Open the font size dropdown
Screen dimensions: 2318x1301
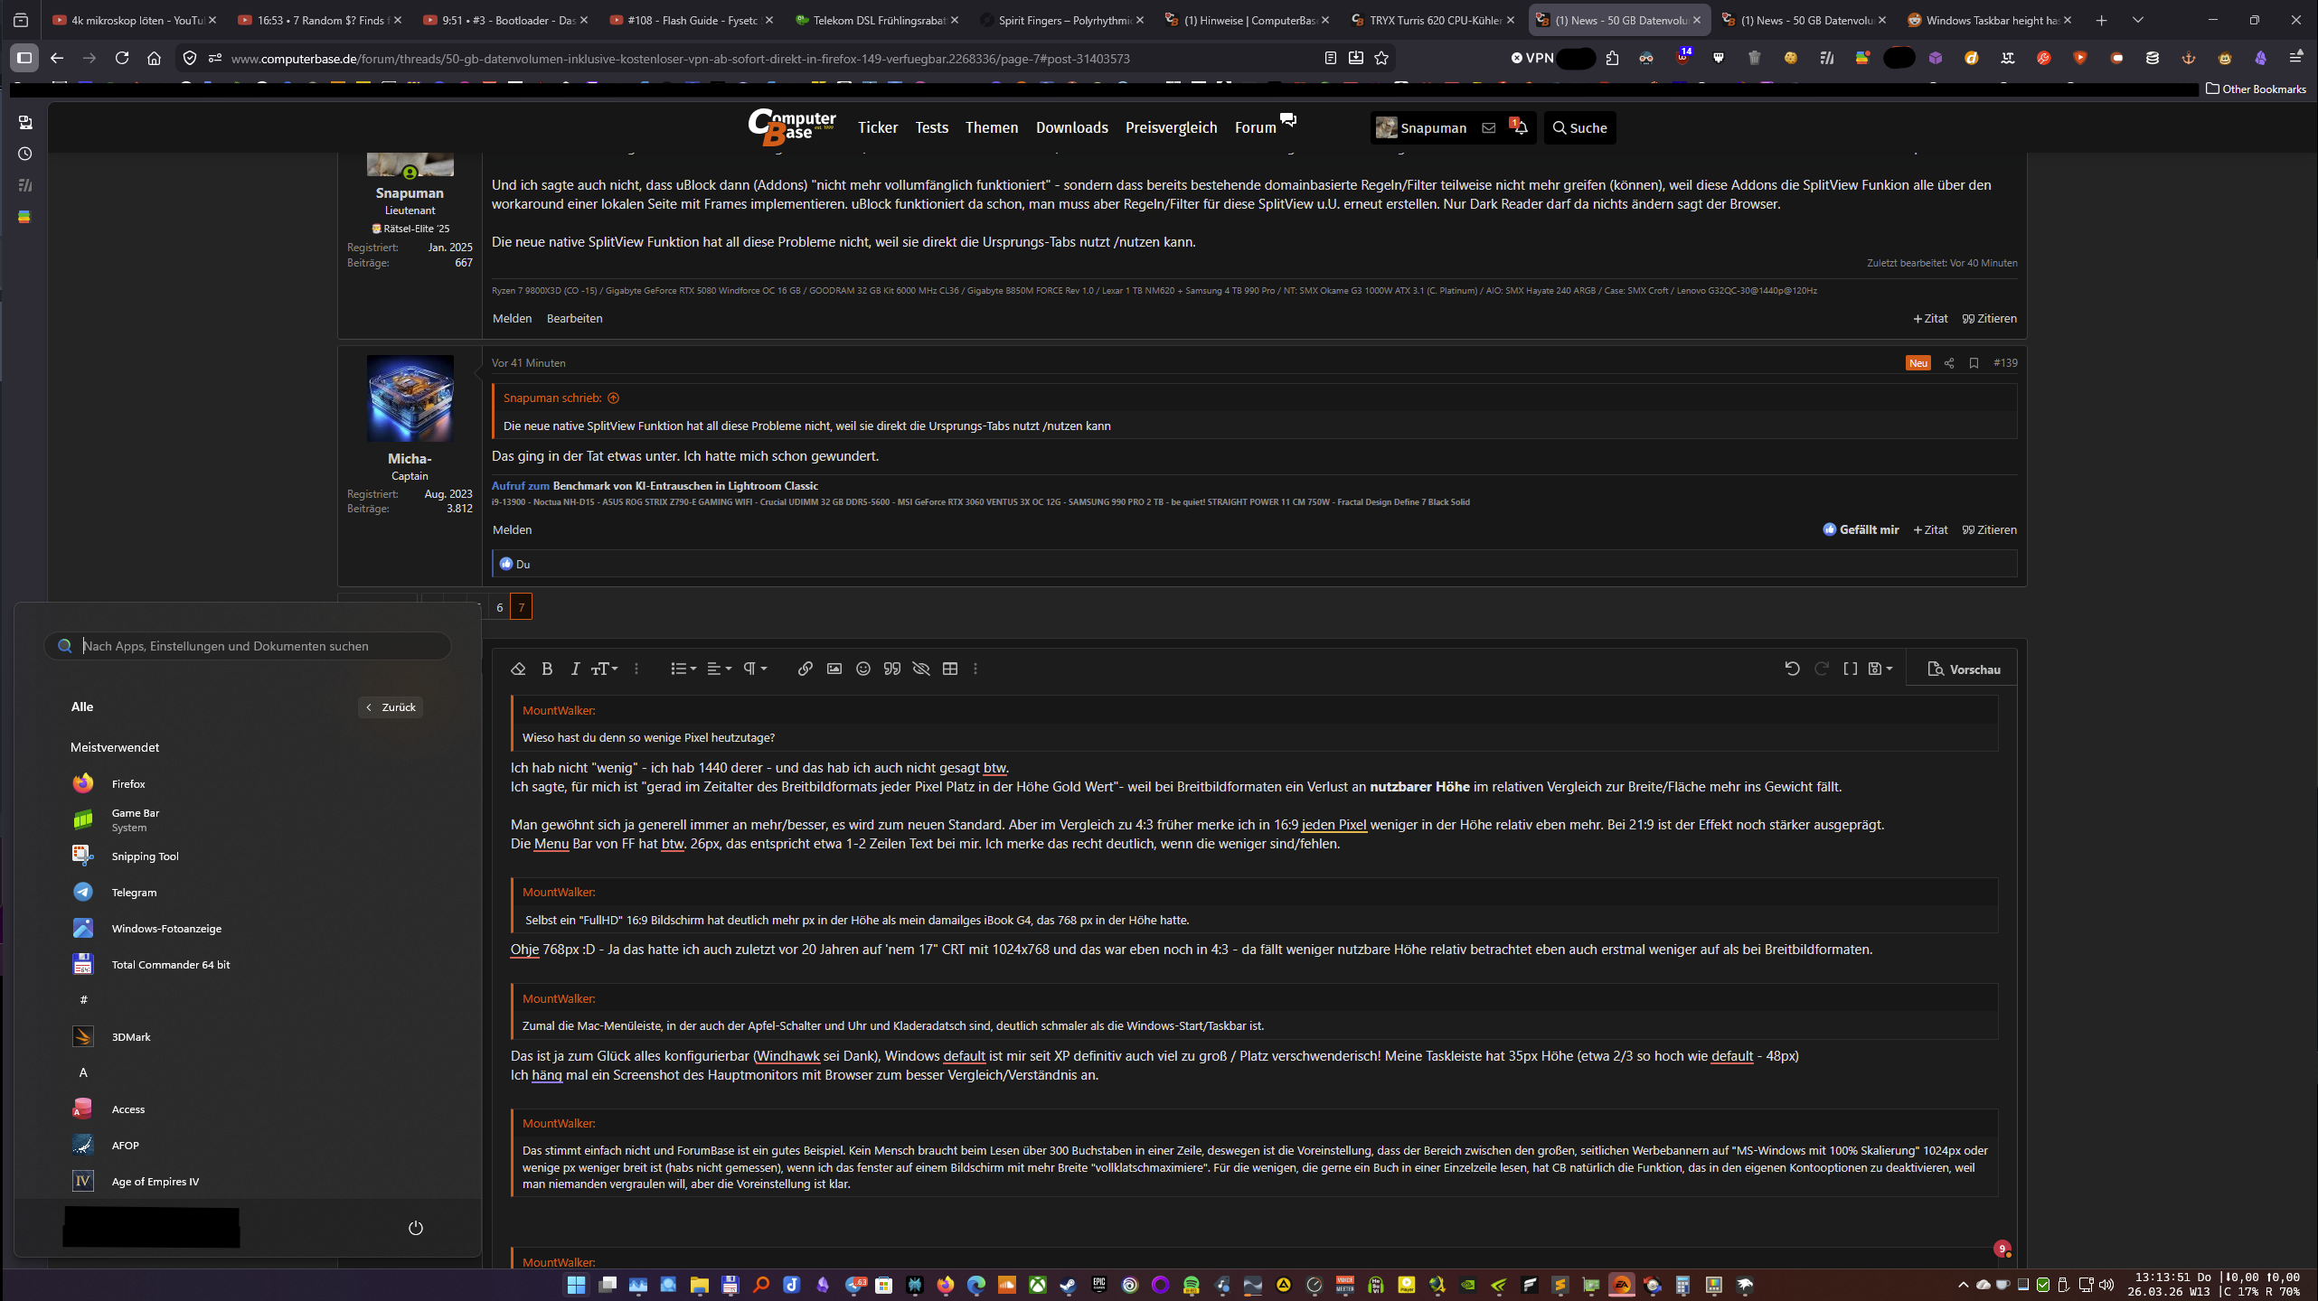tap(604, 669)
